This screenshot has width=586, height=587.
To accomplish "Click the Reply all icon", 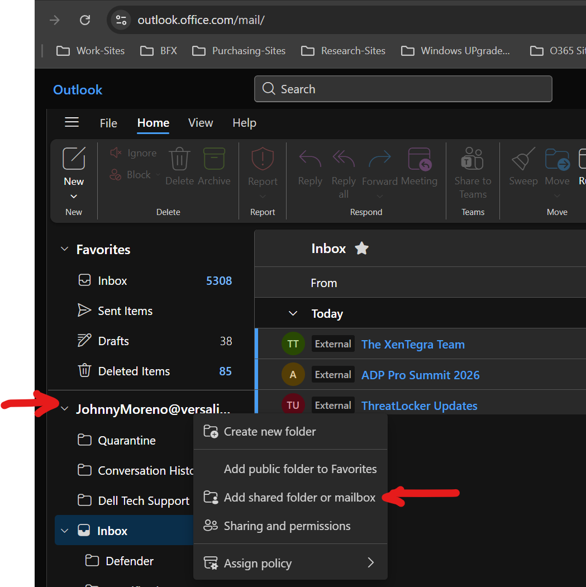I will point(344,159).
